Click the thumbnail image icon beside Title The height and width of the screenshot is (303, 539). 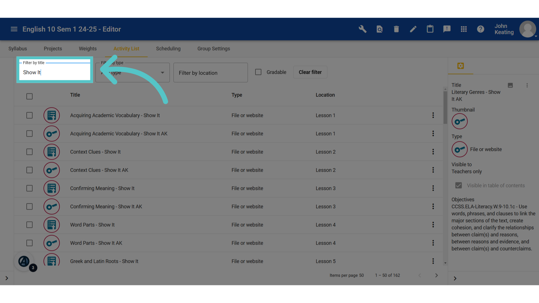coord(510,85)
